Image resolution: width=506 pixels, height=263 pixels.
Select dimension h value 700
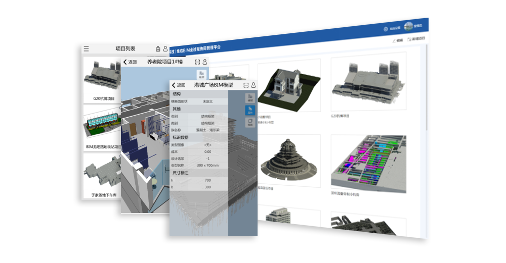point(207,180)
